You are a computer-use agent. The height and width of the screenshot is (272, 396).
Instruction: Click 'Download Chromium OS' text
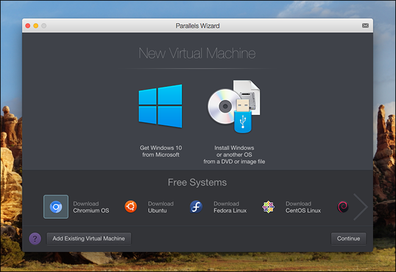point(91,207)
